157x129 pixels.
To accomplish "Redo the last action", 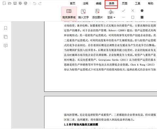I will (x=40, y=4).
